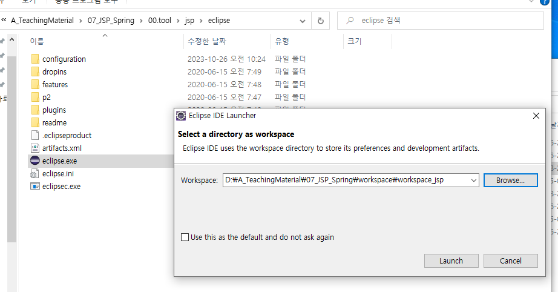Click the chevron after 07_JSP_Spring breadcrumb
Image resolution: width=558 pixels, height=292 pixels.
coord(141,21)
